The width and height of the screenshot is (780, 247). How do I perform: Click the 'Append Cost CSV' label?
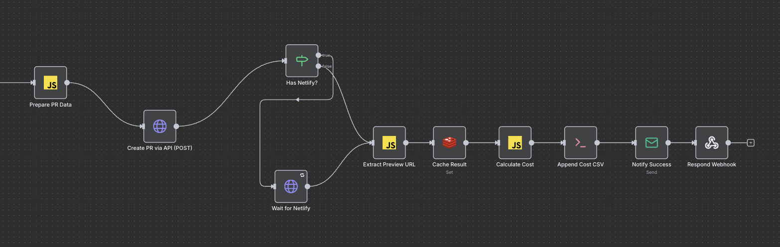click(x=580, y=164)
